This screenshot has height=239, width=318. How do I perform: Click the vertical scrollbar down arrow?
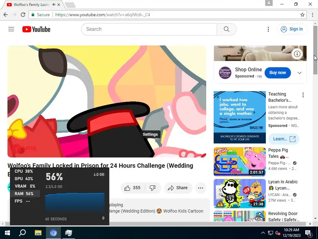[x=316, y=219]
